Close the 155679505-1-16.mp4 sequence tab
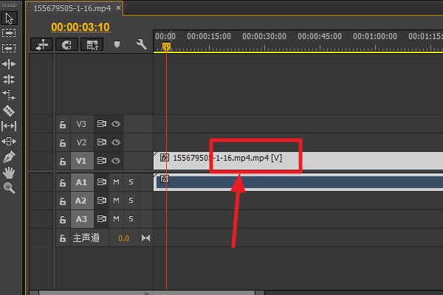The height and width of the screenshot is (295, 443). 118,8
